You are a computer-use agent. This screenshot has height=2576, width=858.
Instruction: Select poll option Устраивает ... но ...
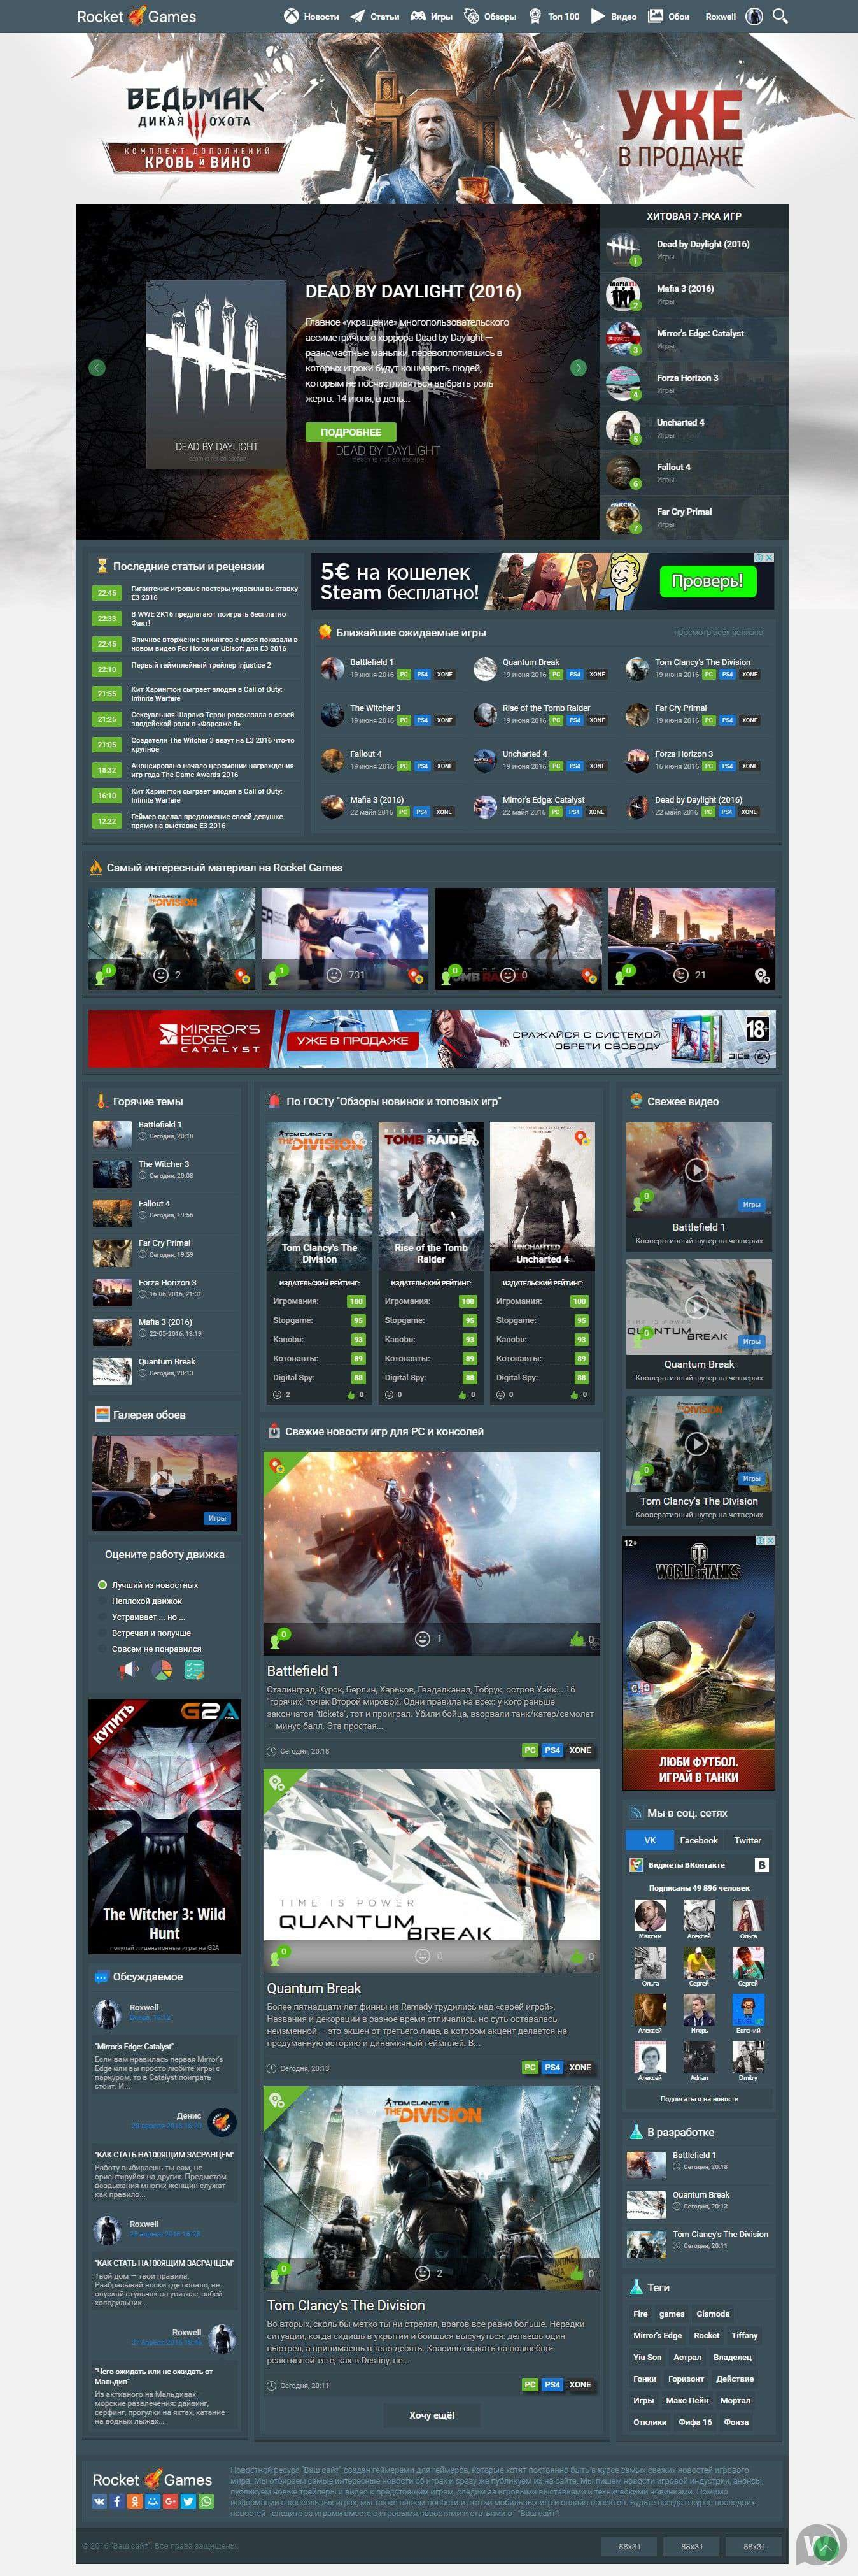pyautogui.click(x=102, y=1617)
